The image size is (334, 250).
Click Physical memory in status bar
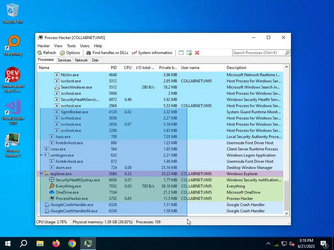103,222
